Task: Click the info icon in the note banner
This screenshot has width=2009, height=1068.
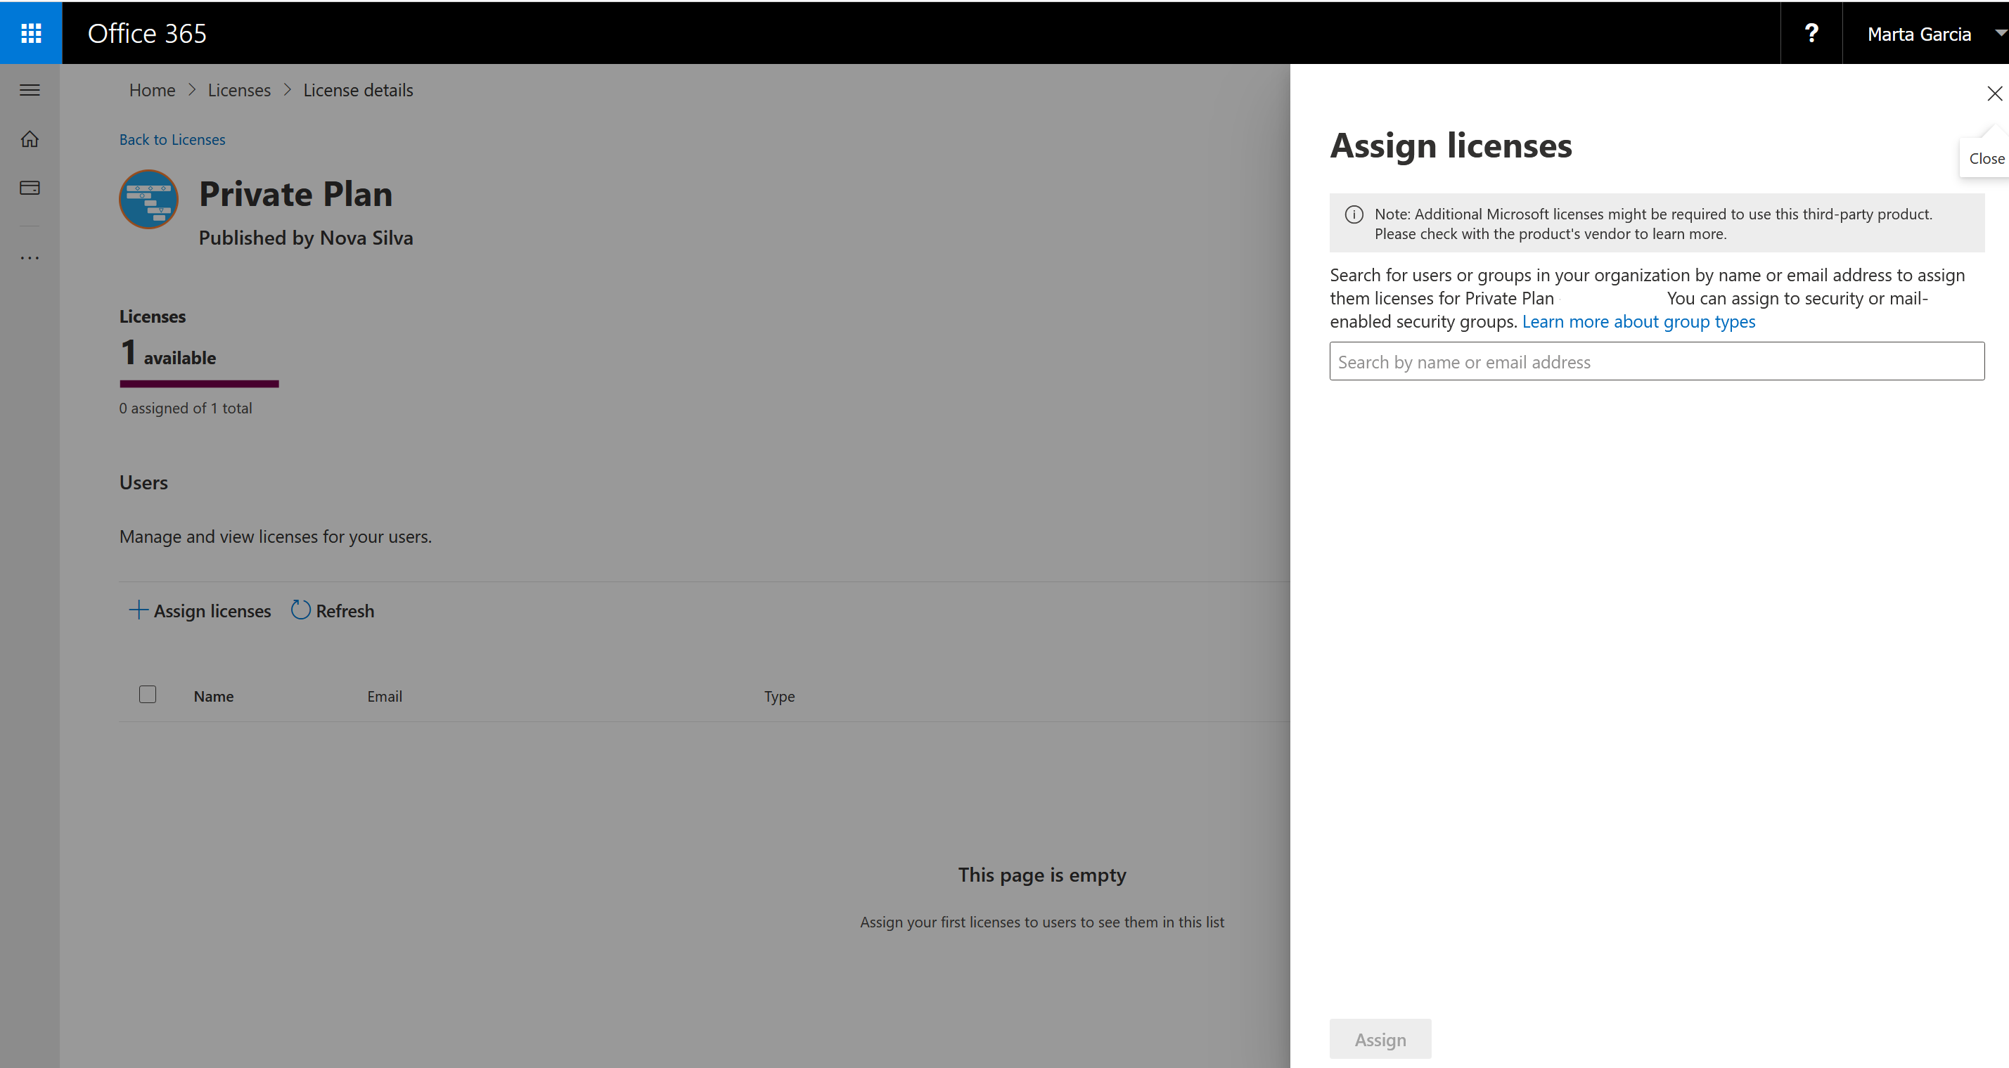Action: (x=1354, y=214)
